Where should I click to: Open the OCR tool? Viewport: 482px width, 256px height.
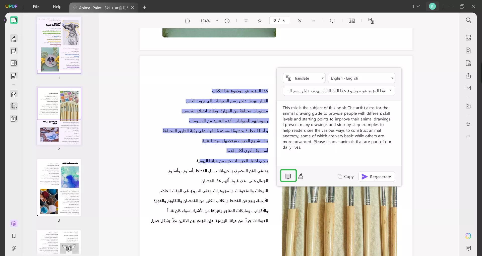[469, 37]
